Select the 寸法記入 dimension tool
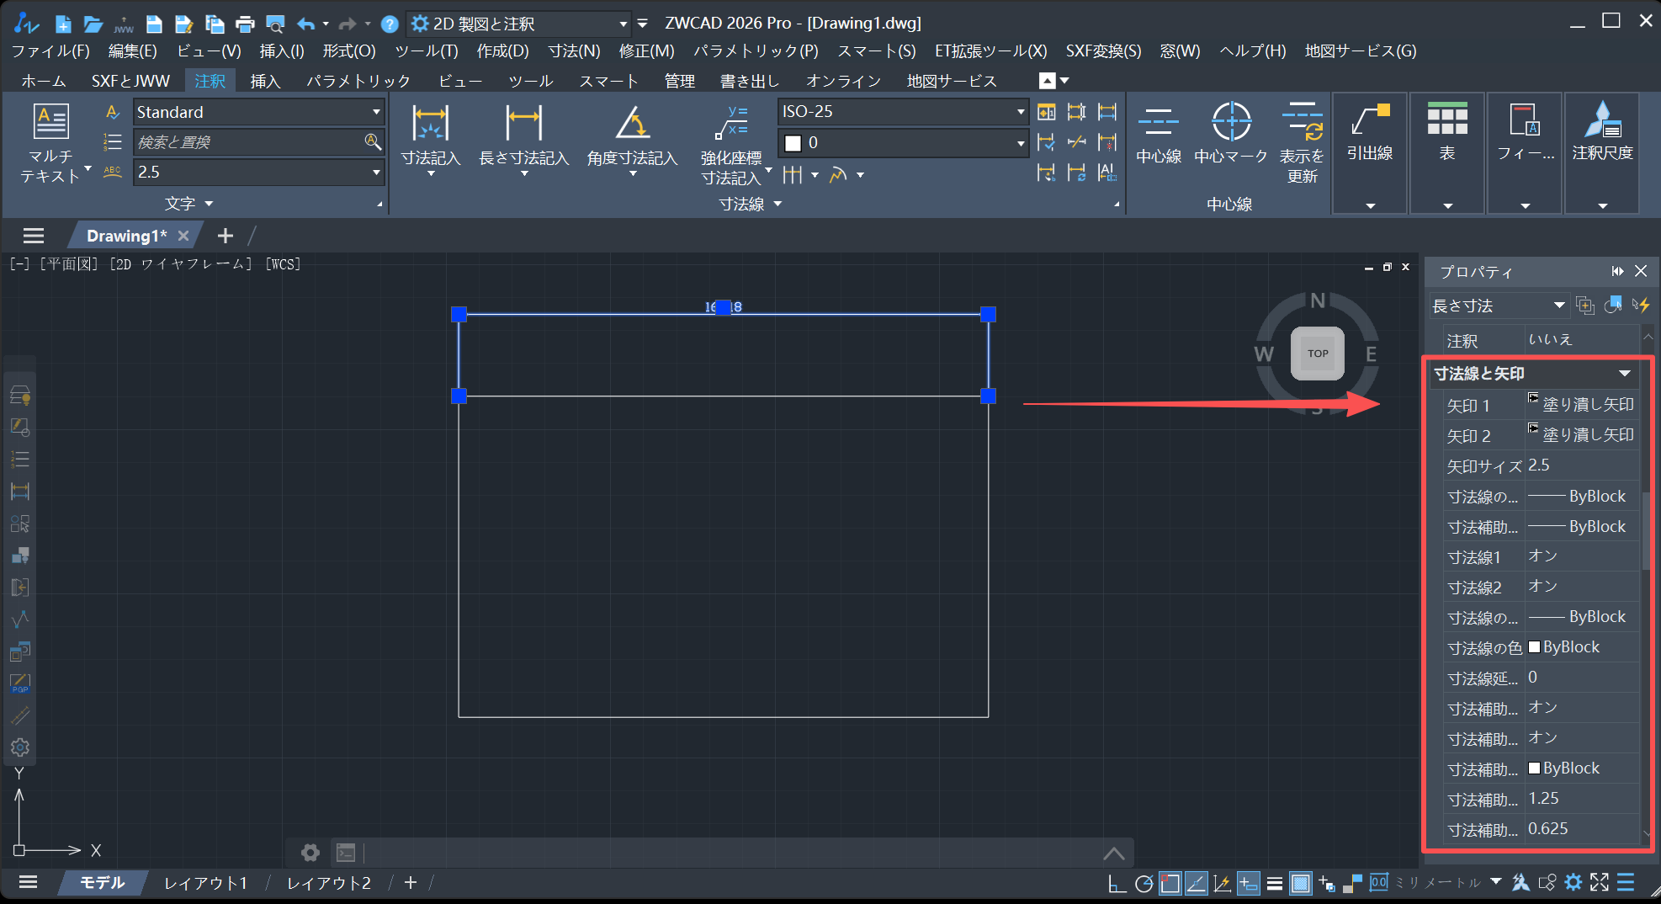The width and height of the screenshot is (1661, 904). coord(430,124)
